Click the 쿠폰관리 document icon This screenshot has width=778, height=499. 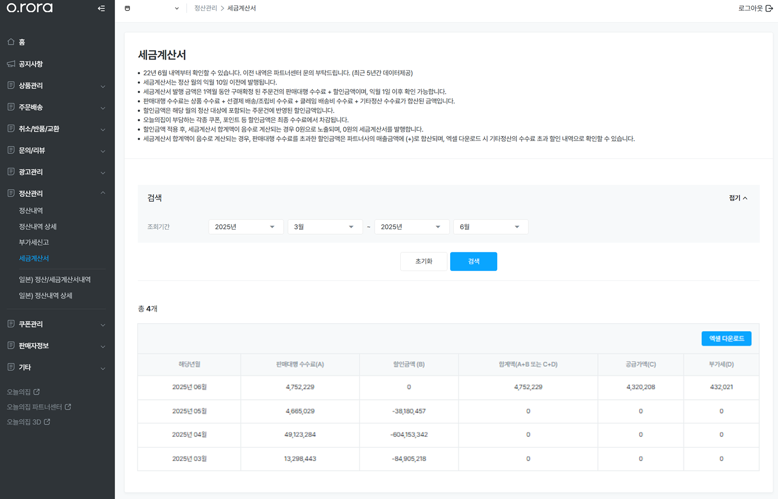[x=11, y=324]
